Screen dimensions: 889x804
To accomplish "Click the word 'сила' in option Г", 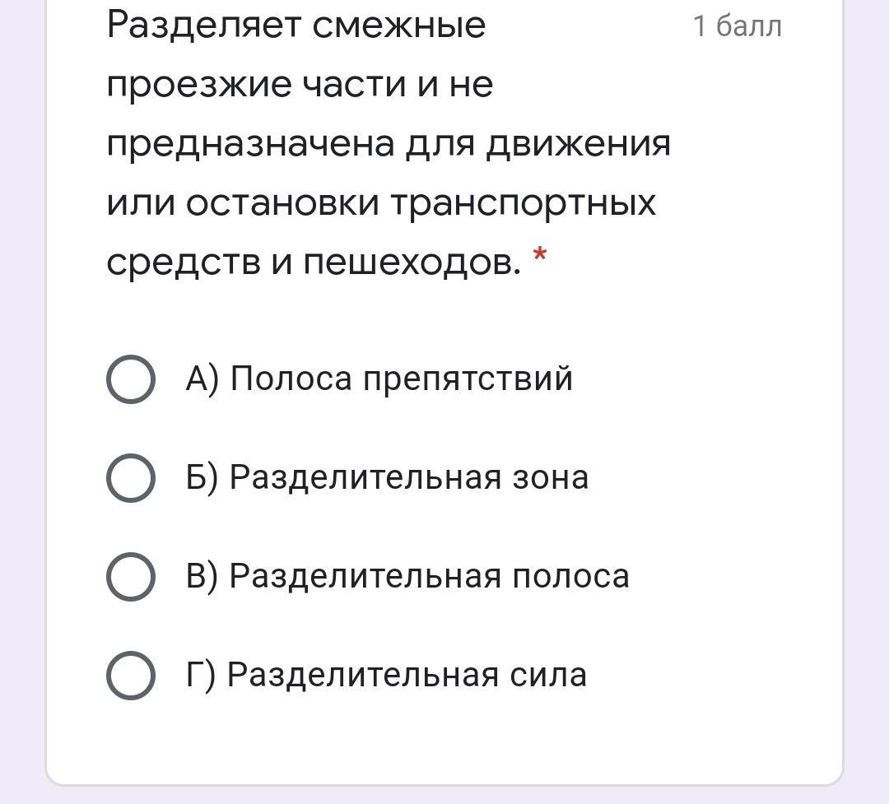I will click(x=548, y=675).
